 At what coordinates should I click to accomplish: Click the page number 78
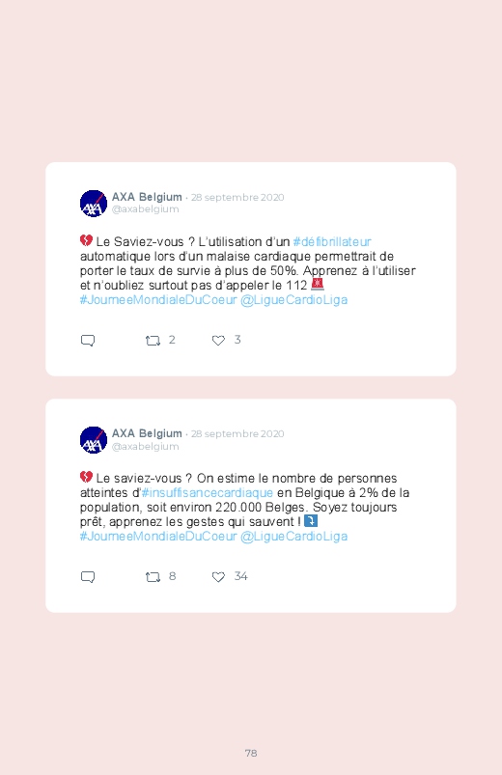point(251,753)
